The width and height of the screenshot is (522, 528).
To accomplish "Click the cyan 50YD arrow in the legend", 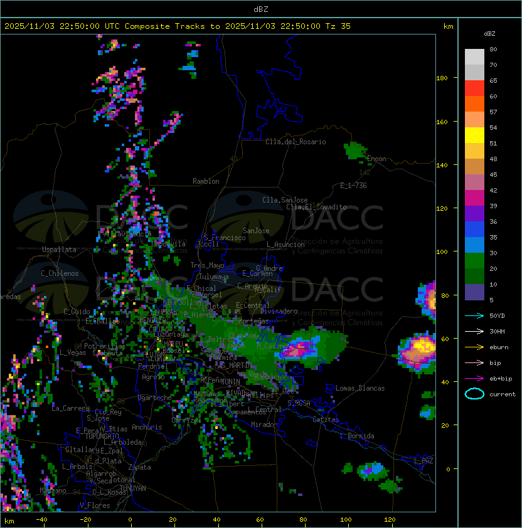I will pyautogui.click(x=474, y=315).
